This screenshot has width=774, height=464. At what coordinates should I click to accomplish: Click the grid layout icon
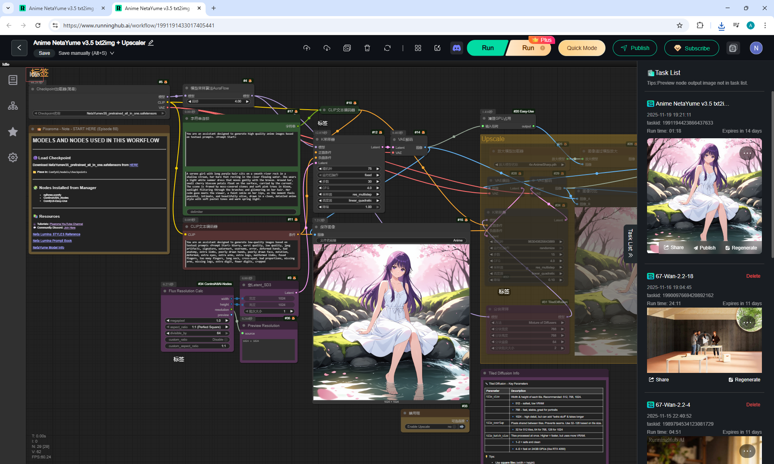(x=418, y=48)
